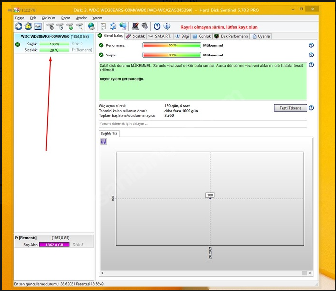This screenshot has height=291, width=336.
Task: Click the daha fazla 1000 gün lifetime value
Action: coord(181,111)
